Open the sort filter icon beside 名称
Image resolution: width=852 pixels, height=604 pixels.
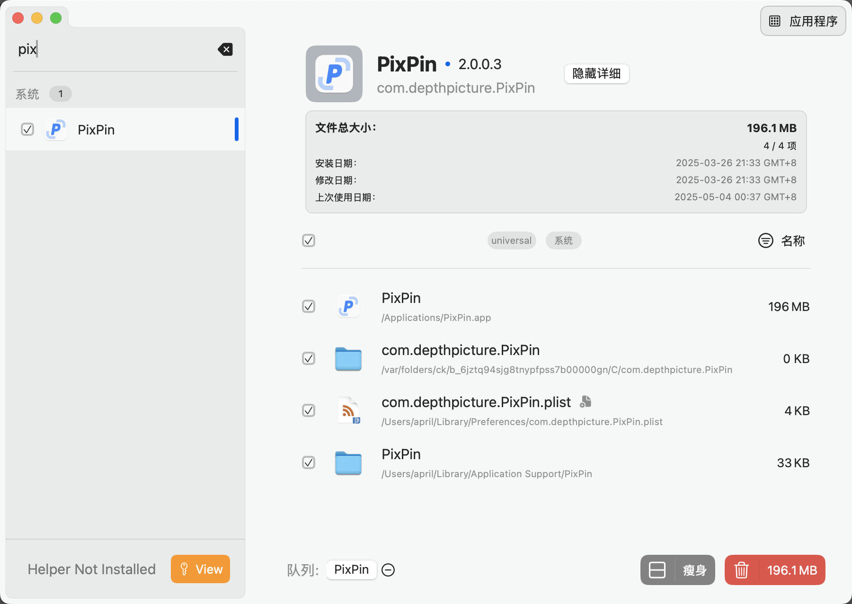pyautogui.click(x=765, y=240)
